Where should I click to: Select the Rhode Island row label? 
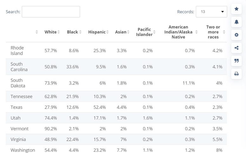pyautogui.click(x=17, y=51)
